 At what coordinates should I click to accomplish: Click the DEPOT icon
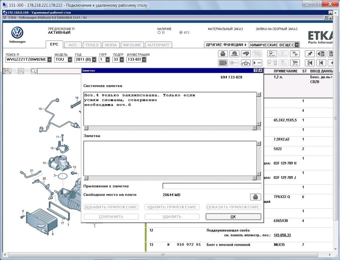[283, 54]
